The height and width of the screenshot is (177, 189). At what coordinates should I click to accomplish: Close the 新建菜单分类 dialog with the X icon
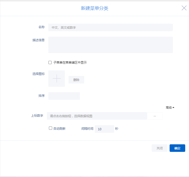(x=184, y=8)
